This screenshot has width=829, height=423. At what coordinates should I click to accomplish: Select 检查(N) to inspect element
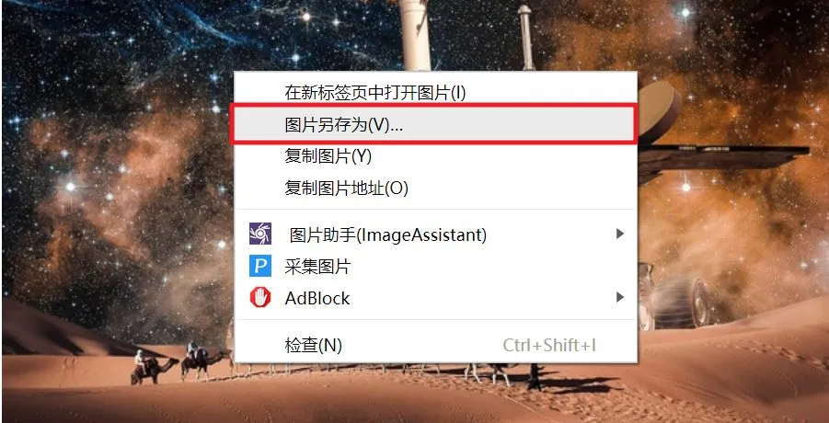pos(314,346)
